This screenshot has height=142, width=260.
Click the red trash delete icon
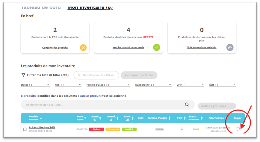pos(238,129)
